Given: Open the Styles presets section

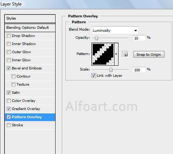Looking at the screenshot, I should pos(30,18).
